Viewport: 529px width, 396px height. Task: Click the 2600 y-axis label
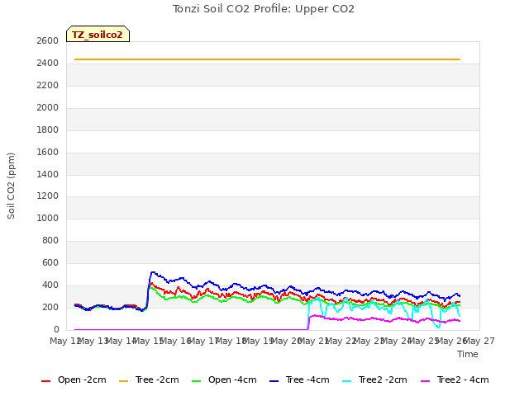click(x=48, y=40)
